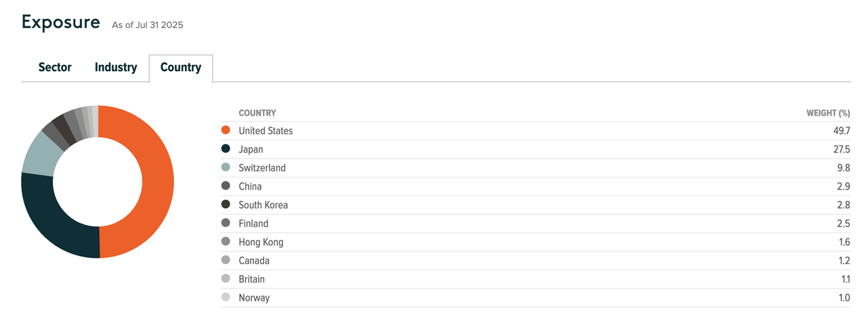Click the COUNTRY column header
The height and width of the screenshot is (315, 867).
point(257,113)
